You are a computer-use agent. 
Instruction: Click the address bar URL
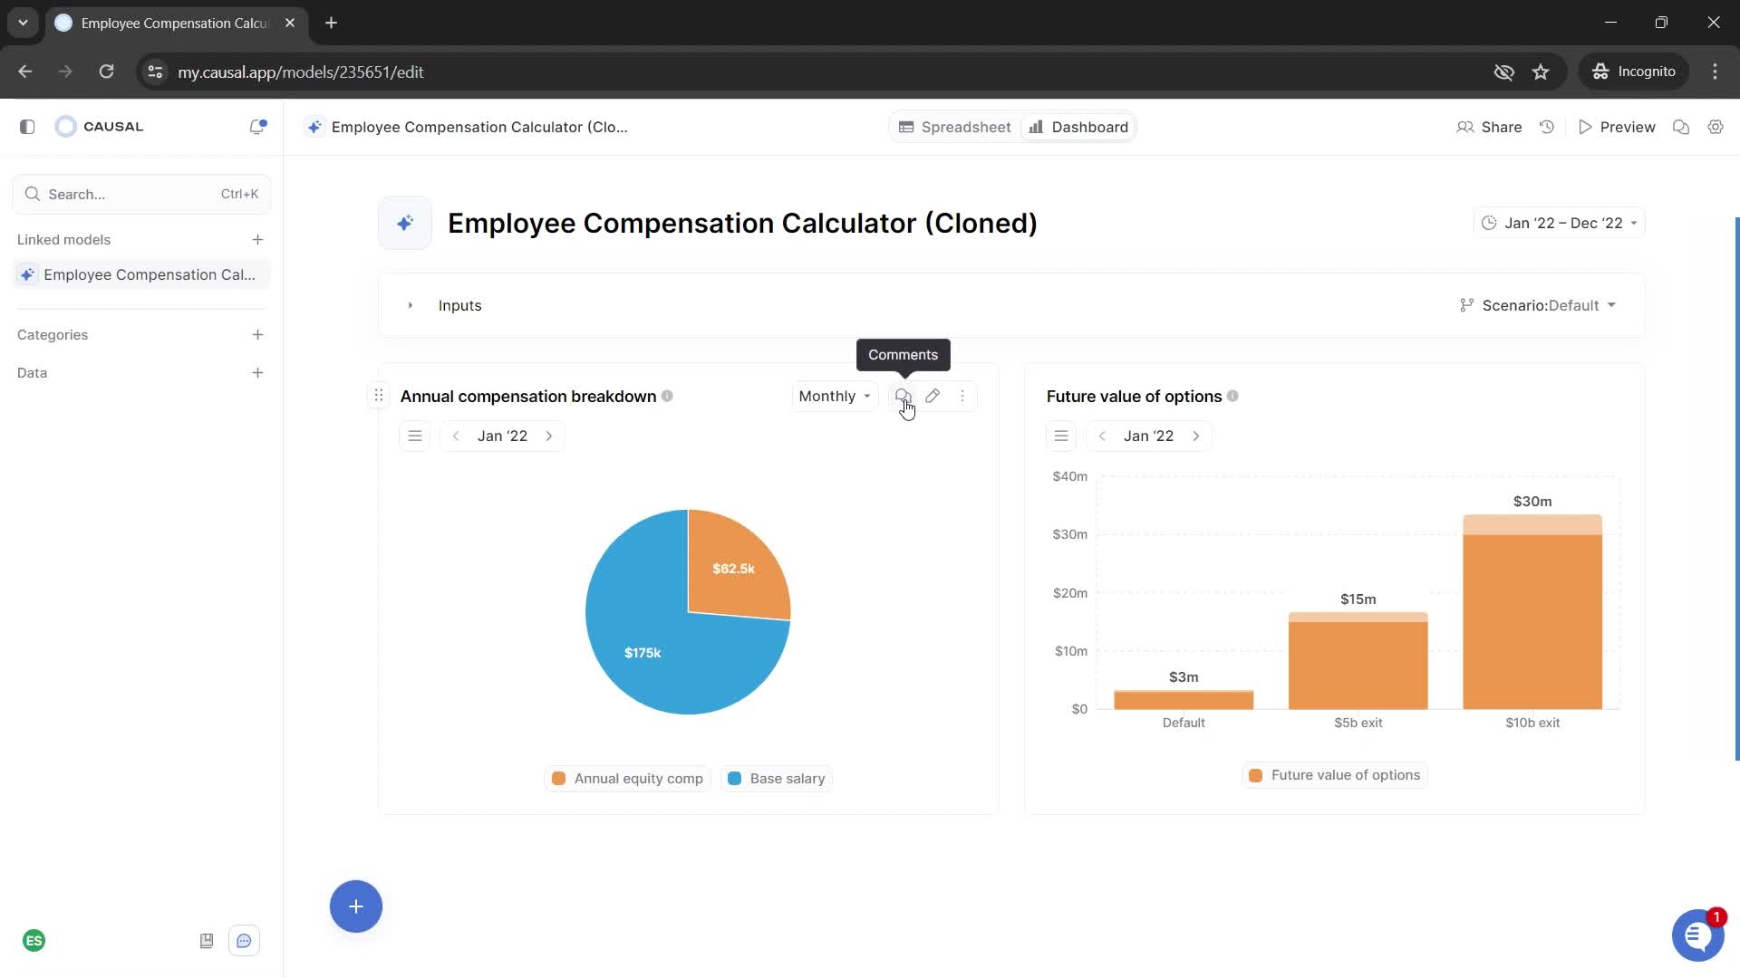[x=300, y=72]
